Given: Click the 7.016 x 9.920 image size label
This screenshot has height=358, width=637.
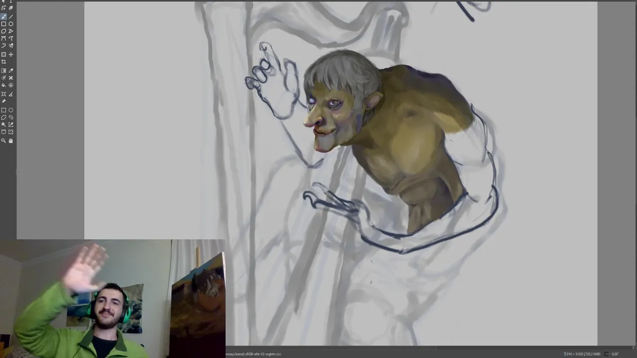Looking at the screenshot, I should tap(582, 354).
